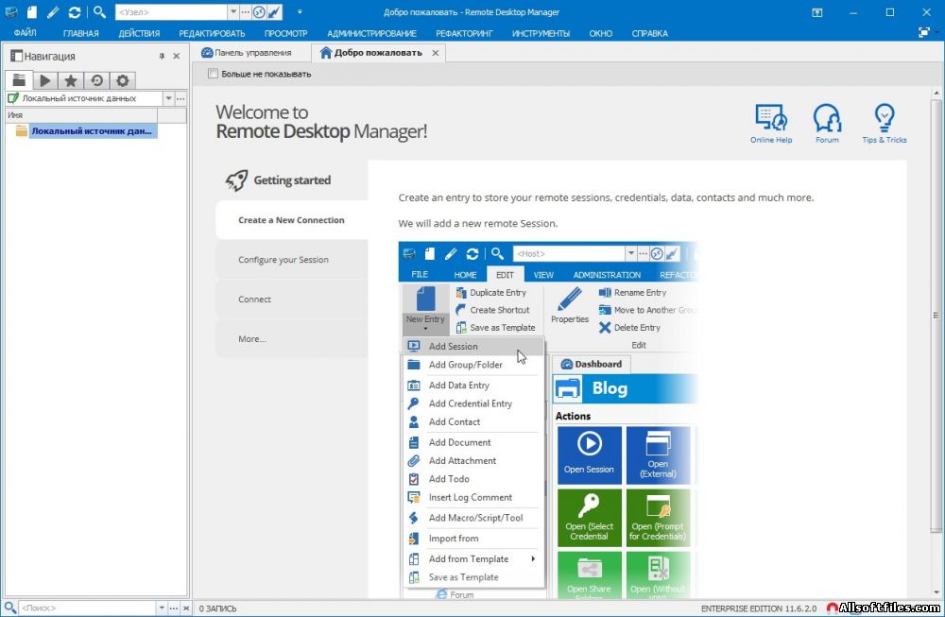945x617 pixels.
Task: Click the magnifier search icon in title bar
Action: pos(99,12)
